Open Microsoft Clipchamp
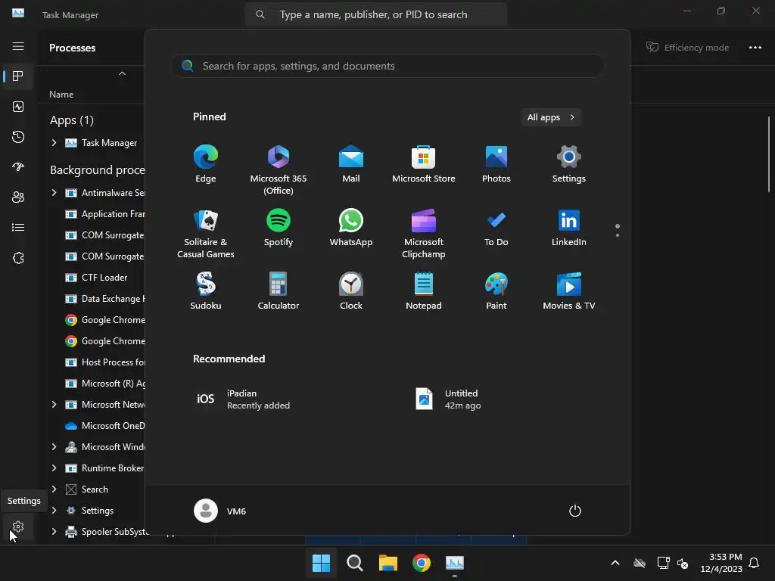This screenshot has width=775, height=581. (x=424, y=233)
